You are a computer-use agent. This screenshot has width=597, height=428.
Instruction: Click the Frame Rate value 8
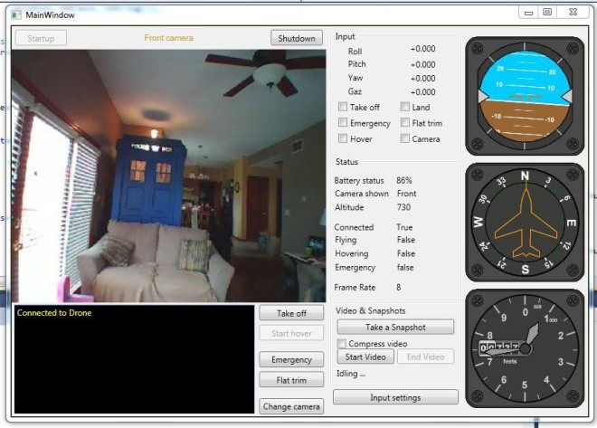[398, 287]
